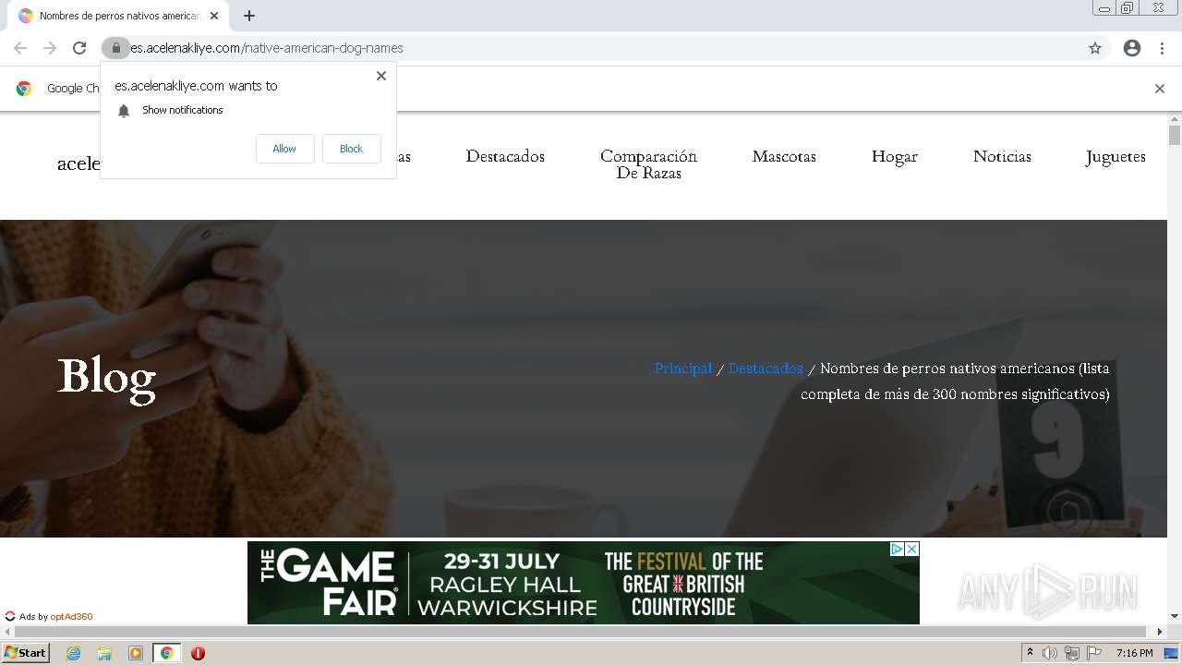Select the Chrome taskbar button
Screen dimensions: 1182x665
[167, 653]
